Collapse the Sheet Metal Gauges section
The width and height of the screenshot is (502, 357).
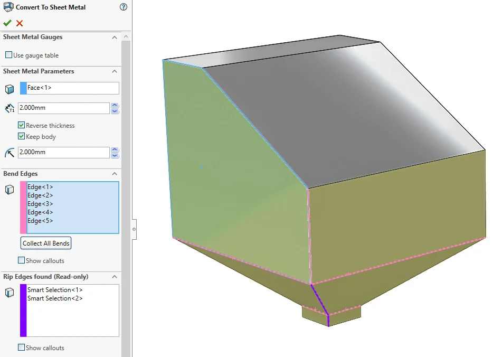(115, 37)
